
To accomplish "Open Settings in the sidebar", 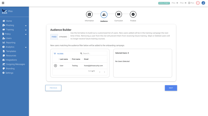I will coord(9,73).
